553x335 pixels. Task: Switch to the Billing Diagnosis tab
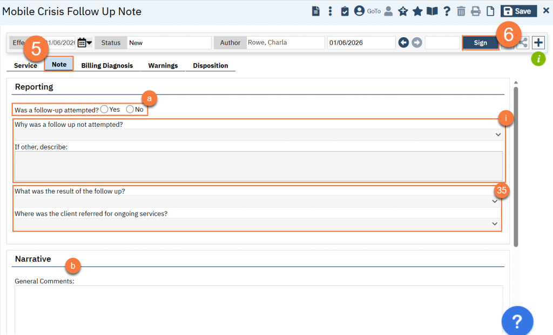pos(107,65)
